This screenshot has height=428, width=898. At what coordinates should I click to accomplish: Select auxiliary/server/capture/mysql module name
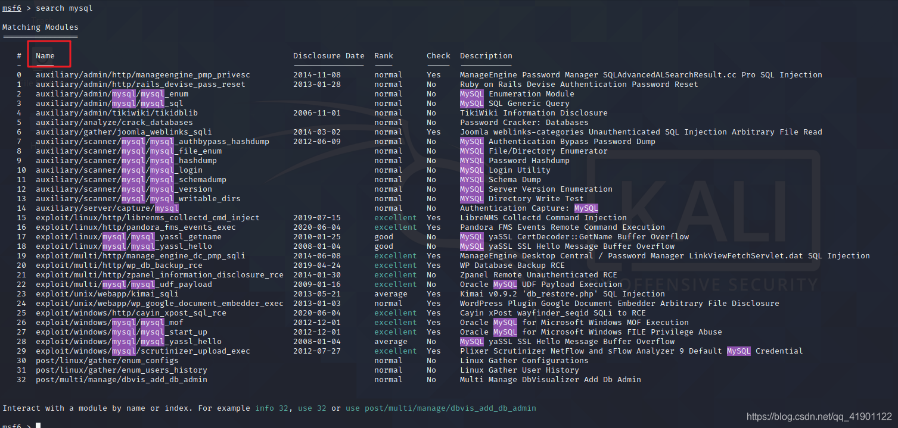pos(107,208)
